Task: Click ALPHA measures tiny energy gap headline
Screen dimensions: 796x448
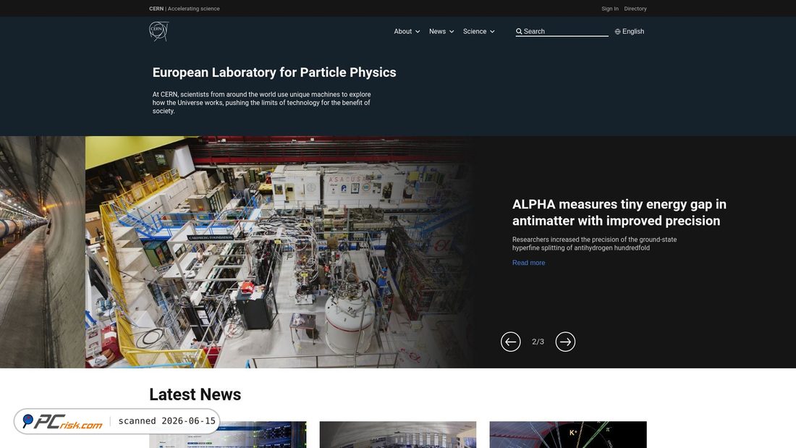Action: pos(619,212)
